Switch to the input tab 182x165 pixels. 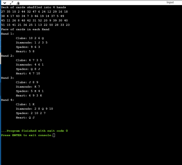point(170,3)
